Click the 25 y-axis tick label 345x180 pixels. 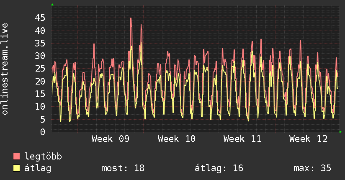pos(40,69)
